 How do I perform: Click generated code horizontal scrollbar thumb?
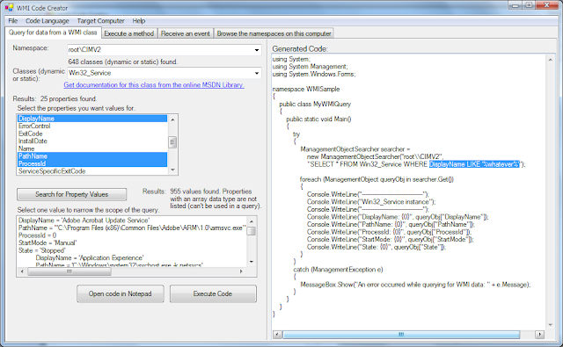(401, 335)
